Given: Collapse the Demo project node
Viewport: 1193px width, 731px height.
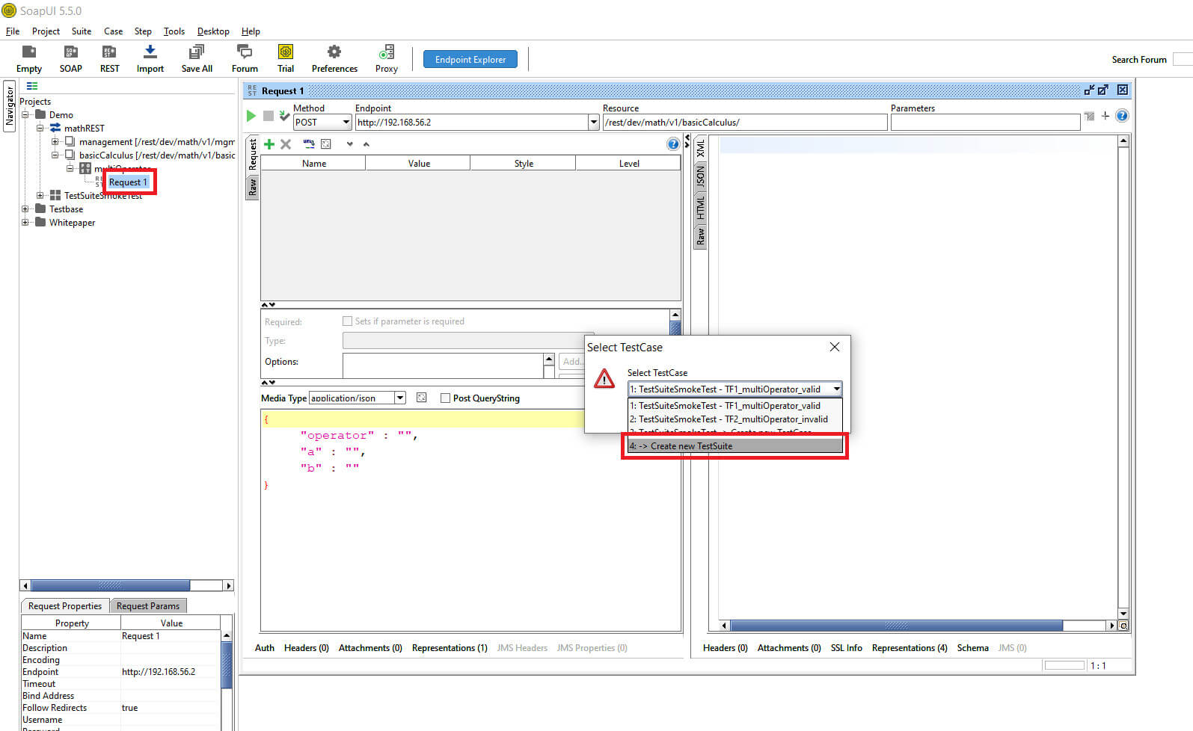Looking at the screenshot, I should [x=25, y=114].
